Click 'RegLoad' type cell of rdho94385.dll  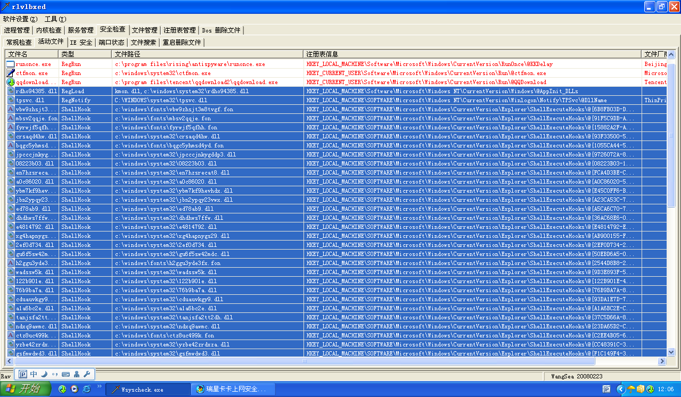pos(72,91)
